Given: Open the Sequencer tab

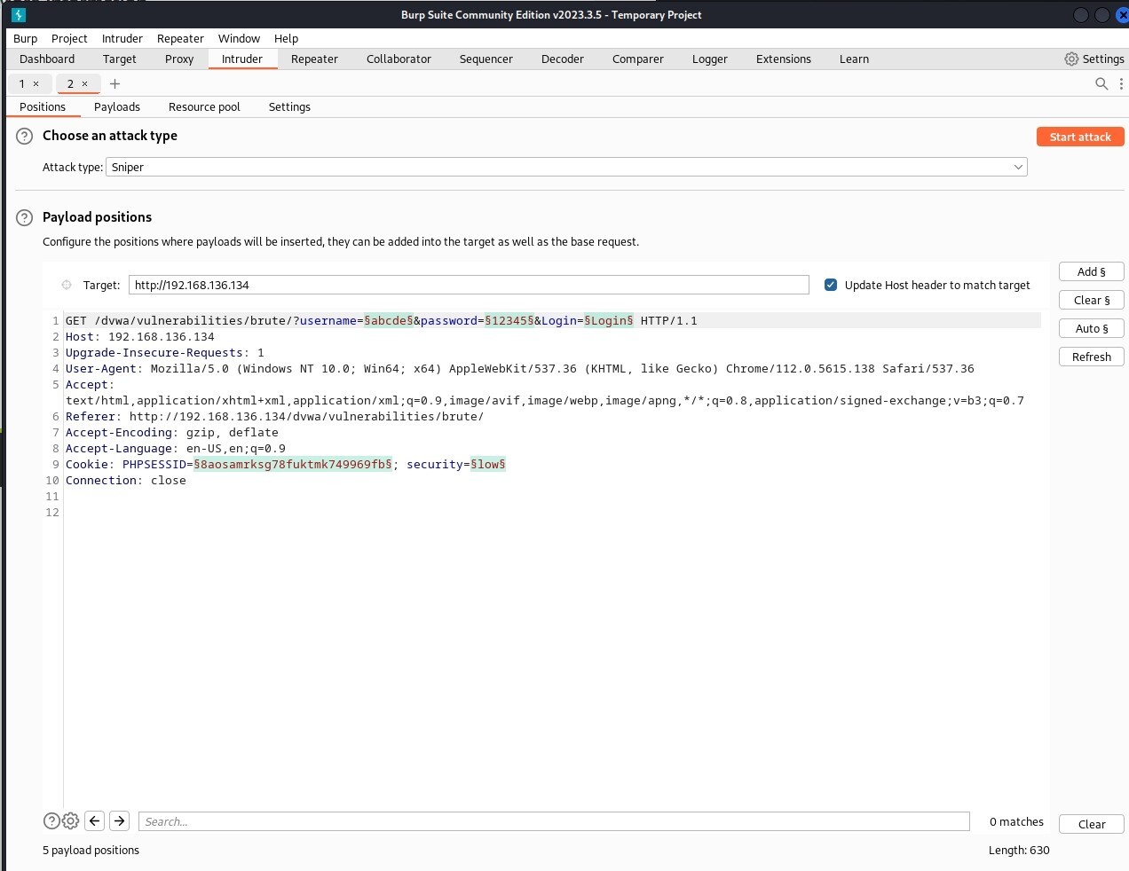Looking at the screenshot, I should coord(486,59).
